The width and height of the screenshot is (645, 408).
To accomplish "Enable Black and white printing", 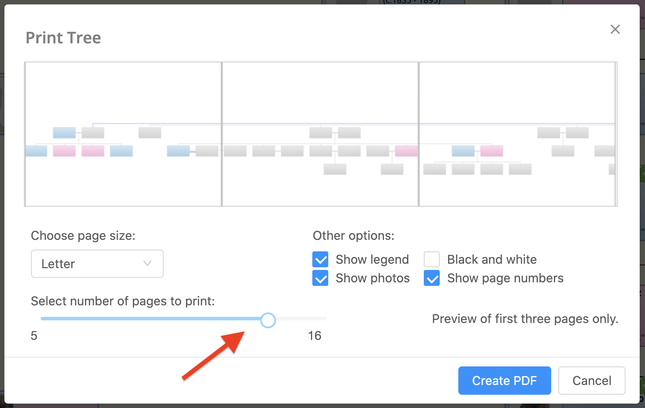I will pyautogui.click(x=432, y=259).
